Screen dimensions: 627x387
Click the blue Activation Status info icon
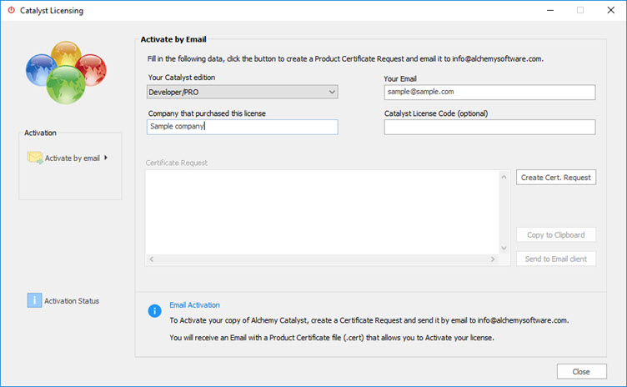[33, 300]
